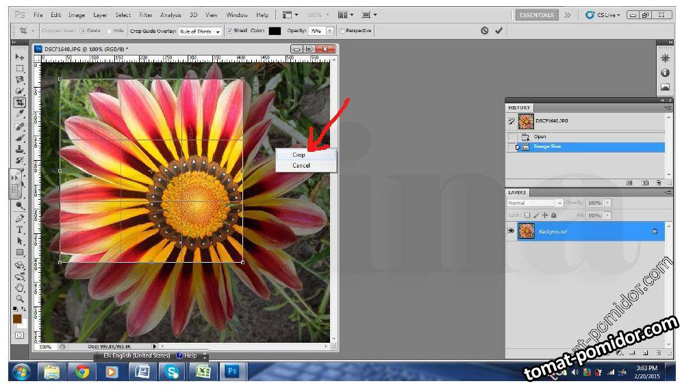Toggle the Shield checkbox
The height and width of the screenshot is (390, 682).
coord(230,31)
